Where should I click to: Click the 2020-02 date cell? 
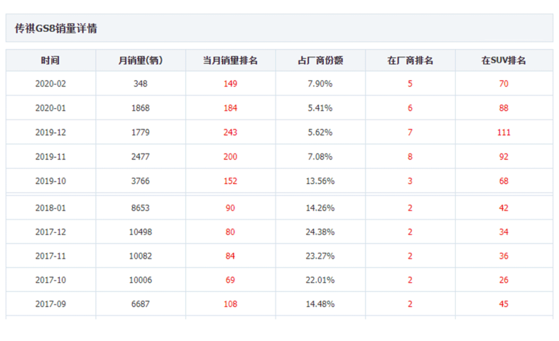point(51,84)
